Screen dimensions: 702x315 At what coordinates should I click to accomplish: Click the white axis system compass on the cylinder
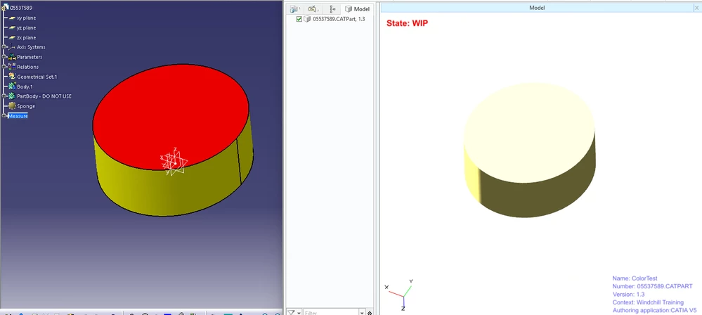[174, 161]
